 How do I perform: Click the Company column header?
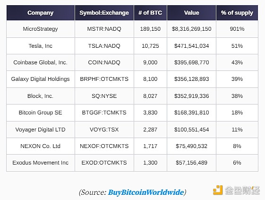(41, 13)
